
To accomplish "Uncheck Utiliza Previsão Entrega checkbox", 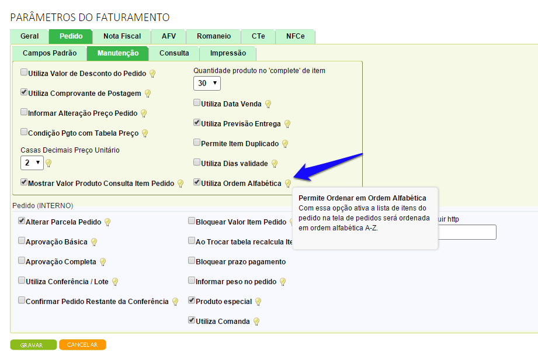I will tap(197, 123).
